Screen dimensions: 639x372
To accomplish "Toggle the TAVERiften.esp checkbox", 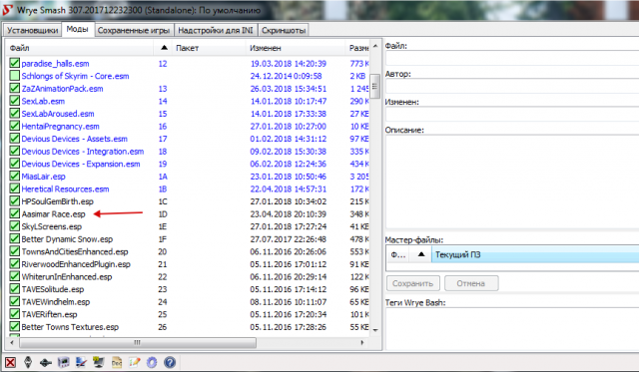I will pos(15,314).
